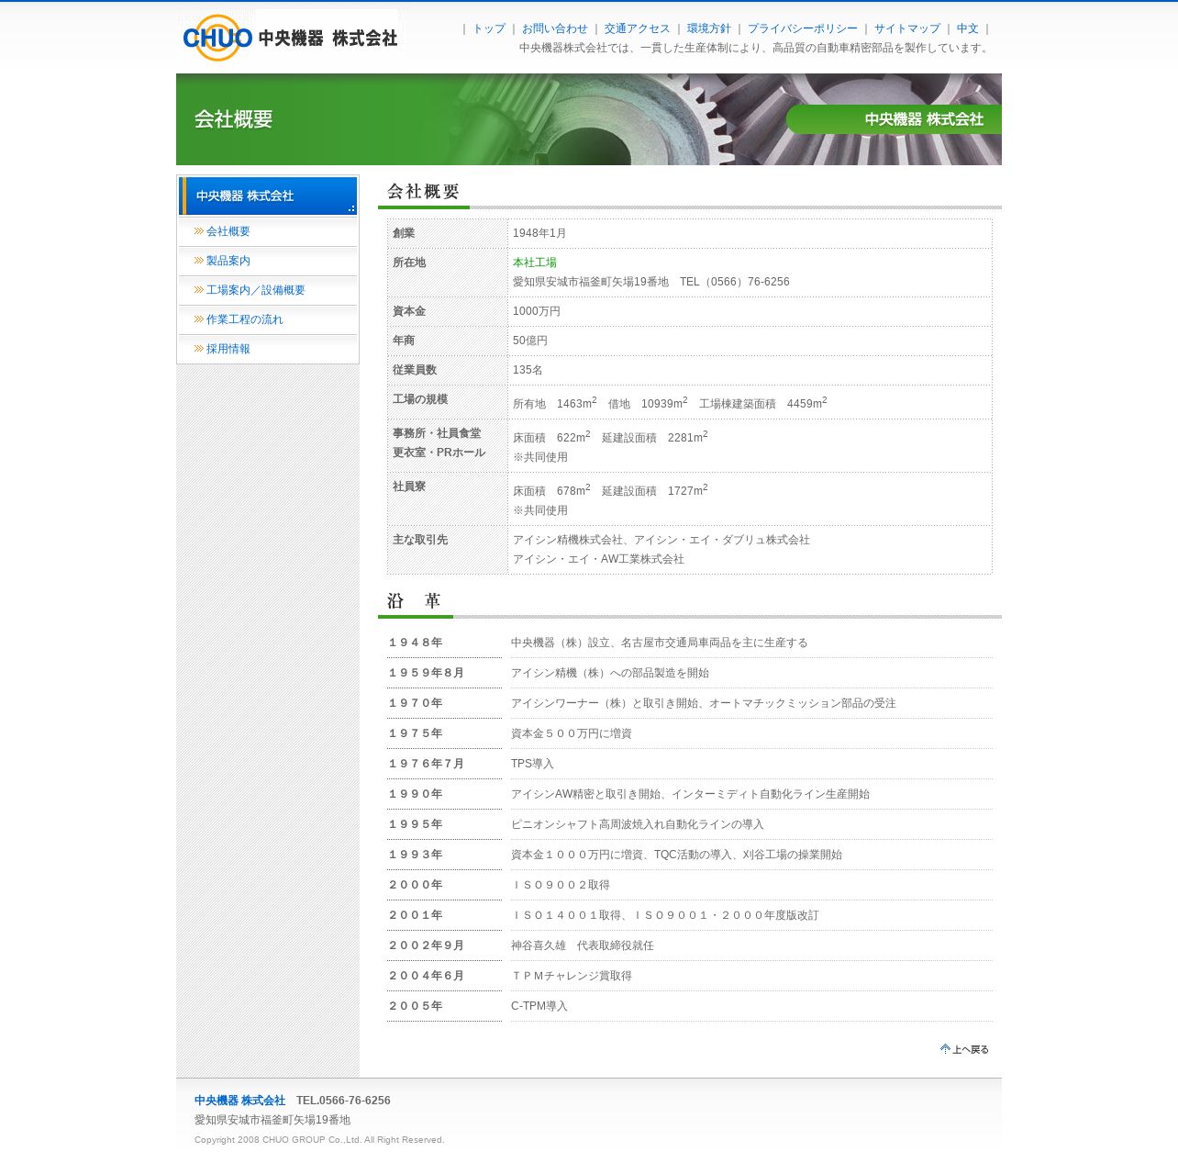Open the サイトマップ link
The image size is (1178, 1163).
(906, 28)
